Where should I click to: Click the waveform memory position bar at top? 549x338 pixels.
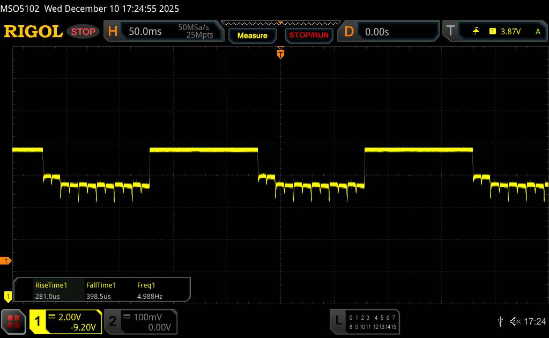coord(280,23)
